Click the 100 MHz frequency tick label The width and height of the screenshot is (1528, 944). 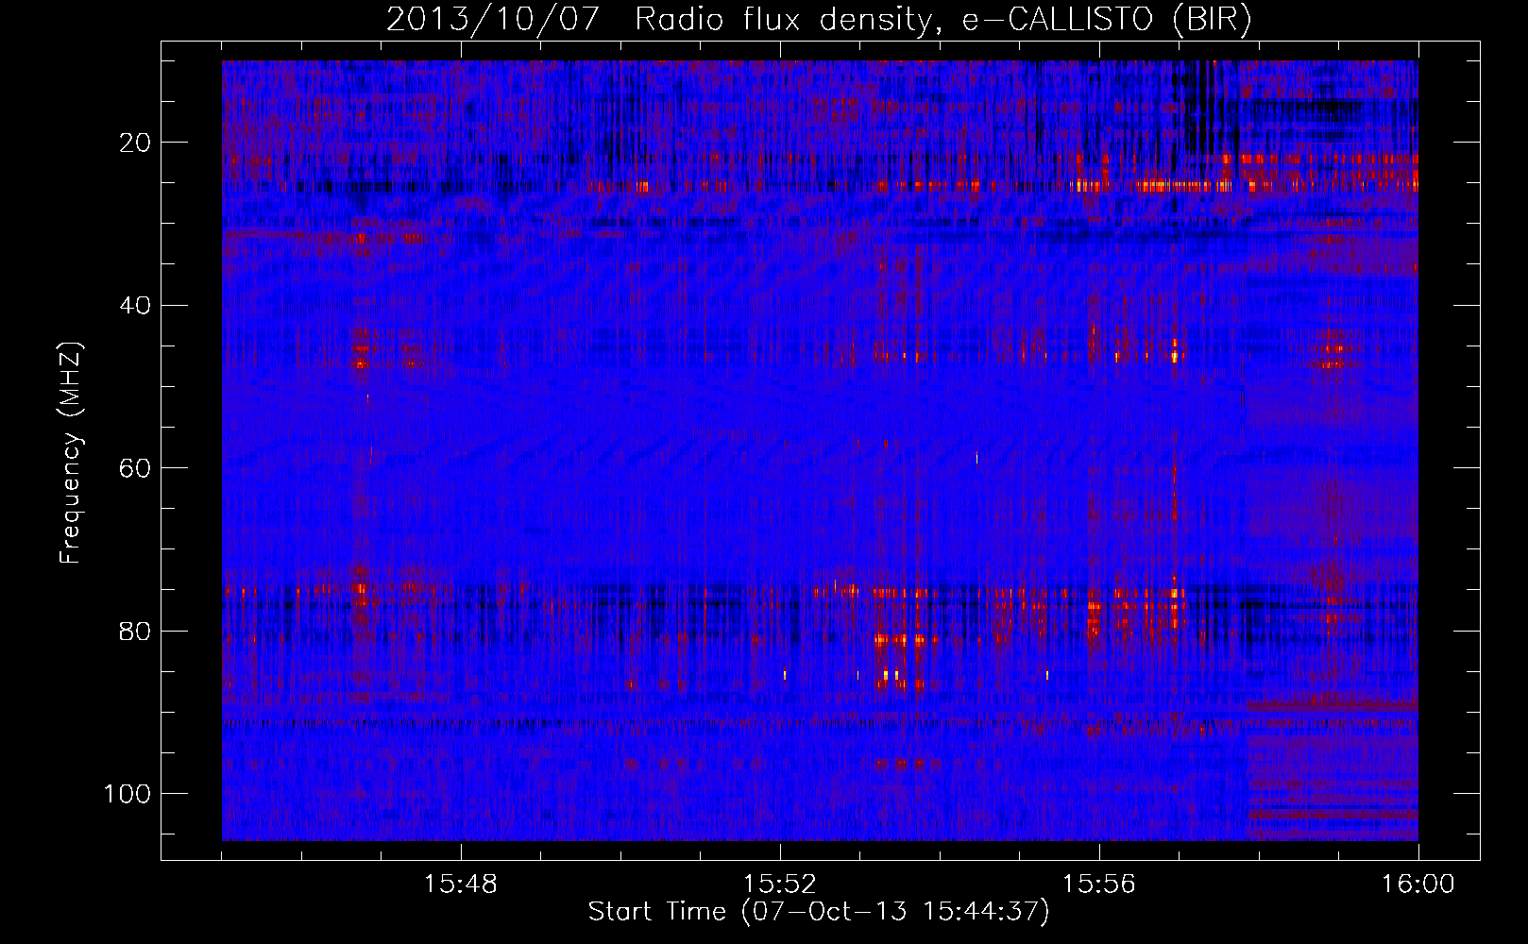(x=128, y=793)
